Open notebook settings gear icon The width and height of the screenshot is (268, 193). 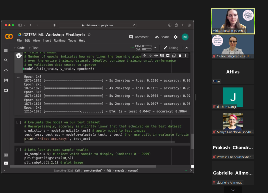point(175,37)
